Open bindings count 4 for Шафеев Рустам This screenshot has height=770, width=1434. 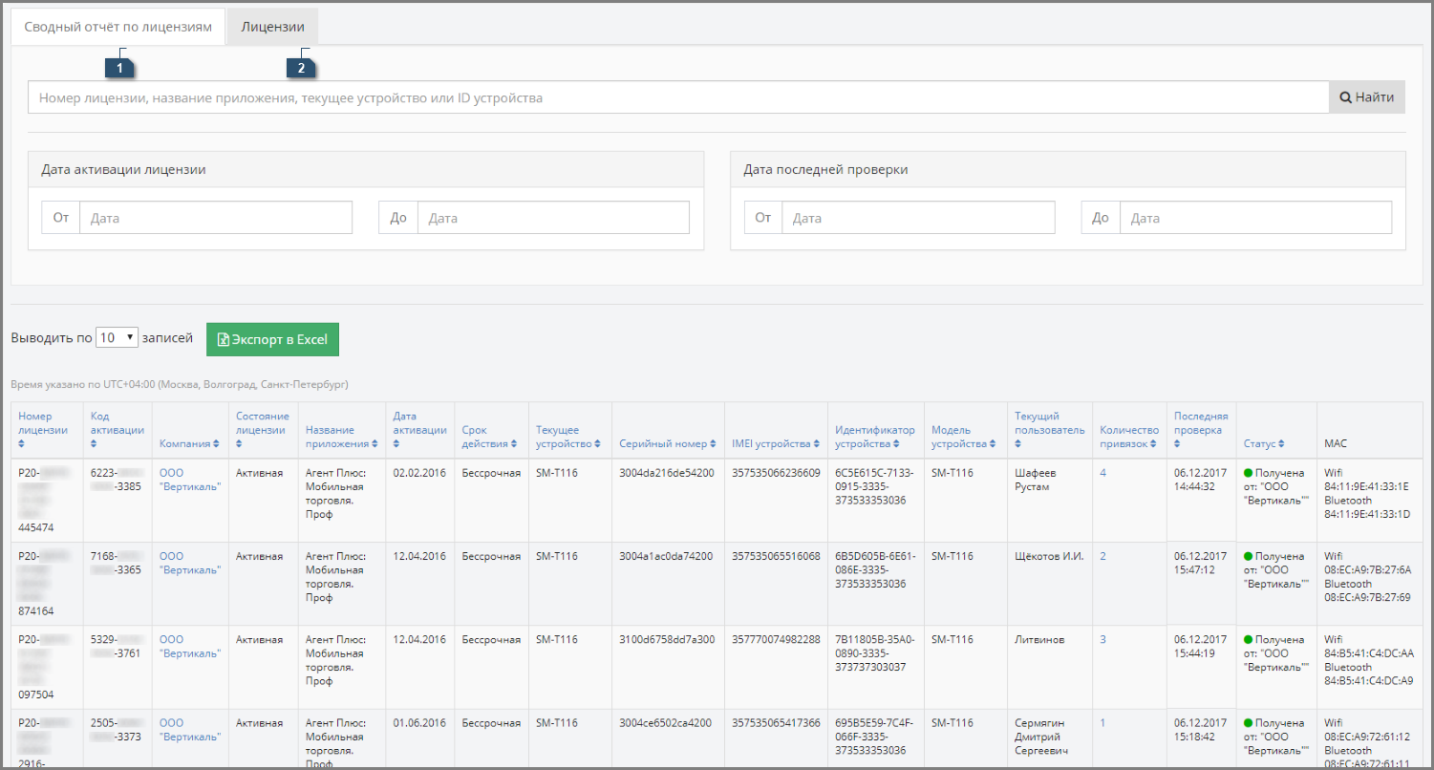(x=1102, y=473)
